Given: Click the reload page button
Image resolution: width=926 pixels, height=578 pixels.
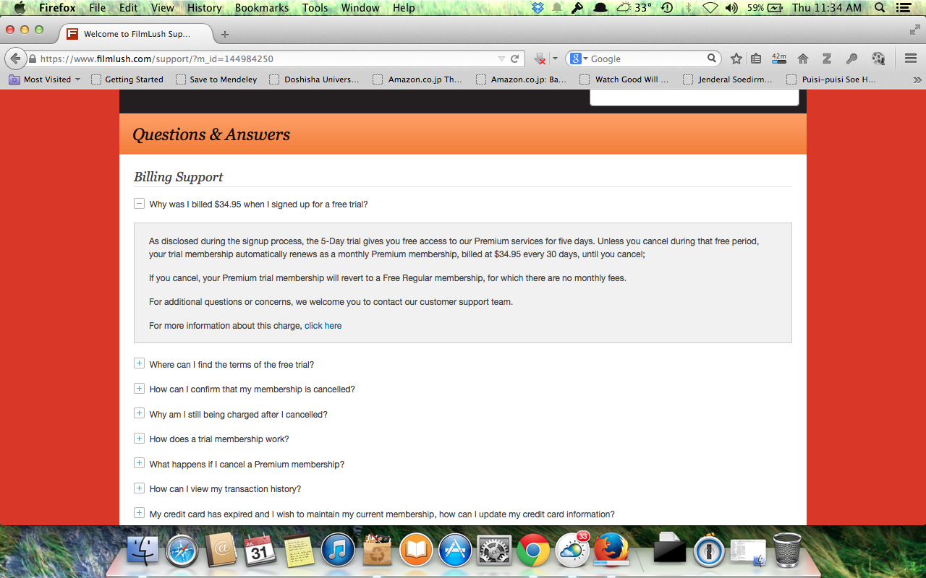Looking at the screenshot, I should 515,59.
